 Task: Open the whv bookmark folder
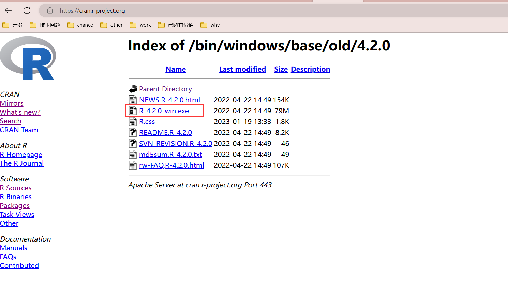click(210, 25)
